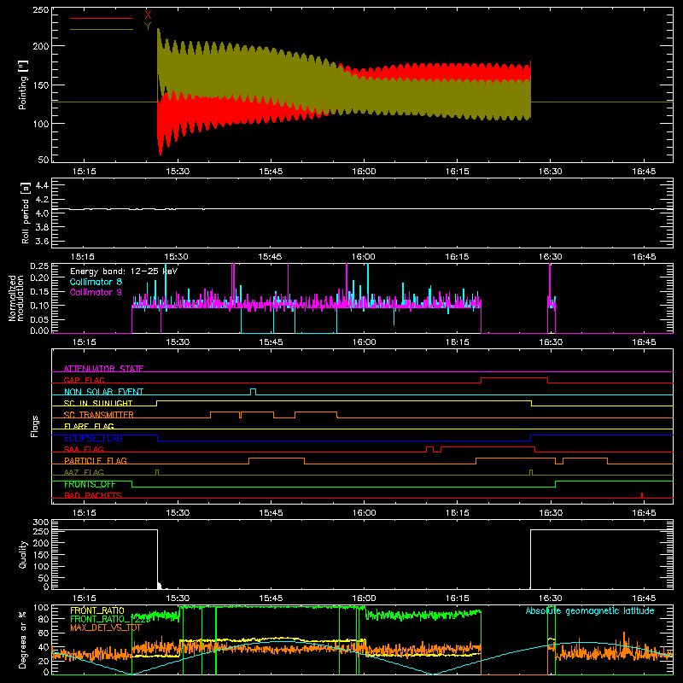Click the FLARE_FLAG label

89,426
